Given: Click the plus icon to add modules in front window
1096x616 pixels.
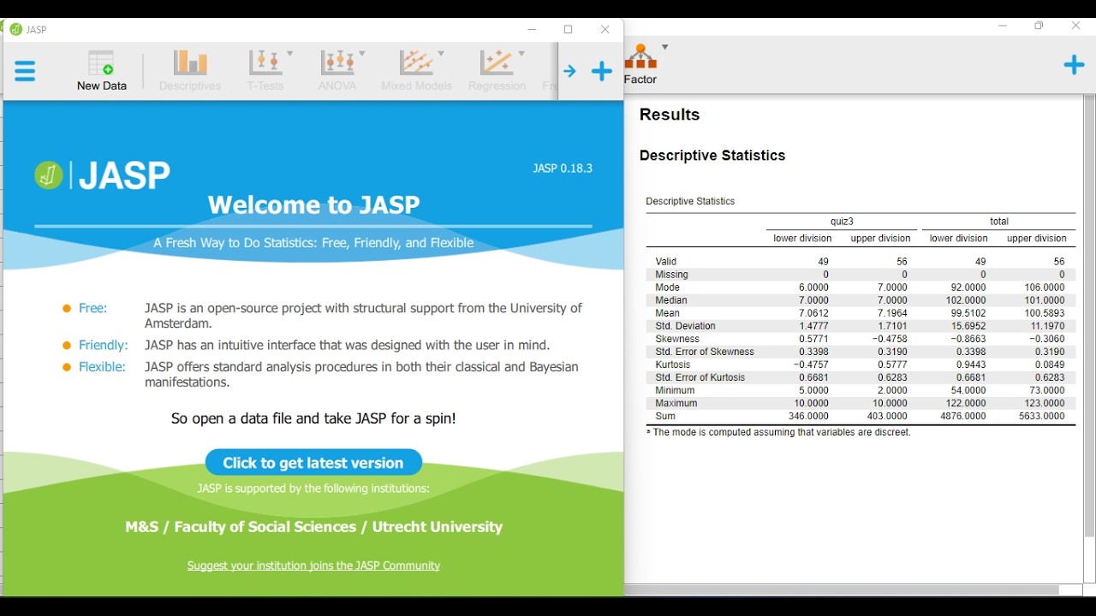Looking at the screenshot, I should point(603,71).
